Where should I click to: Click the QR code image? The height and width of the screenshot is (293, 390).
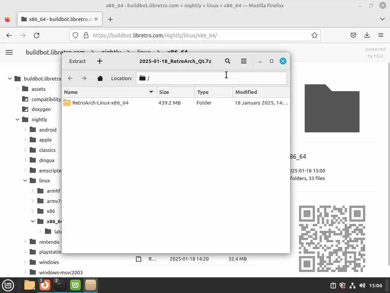coord(332,239)
